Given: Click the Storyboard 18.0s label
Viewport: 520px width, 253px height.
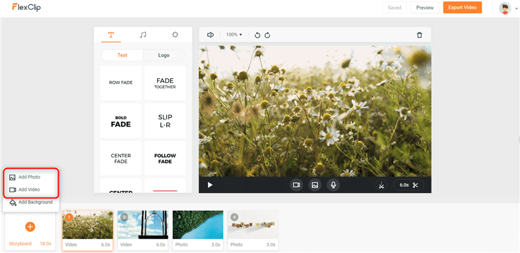Looking at the screenshot, I should 30,244.
